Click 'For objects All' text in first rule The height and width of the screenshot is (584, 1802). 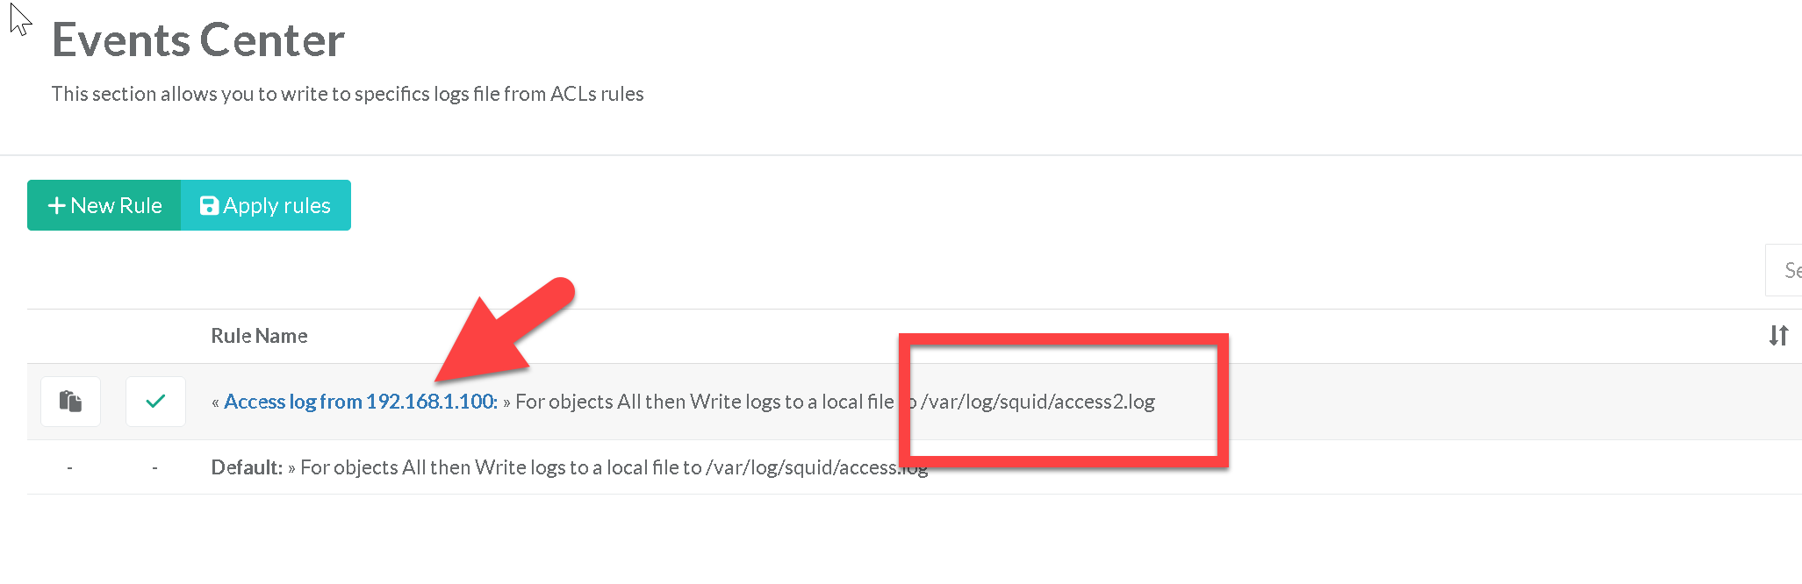[x=578, y=402]
